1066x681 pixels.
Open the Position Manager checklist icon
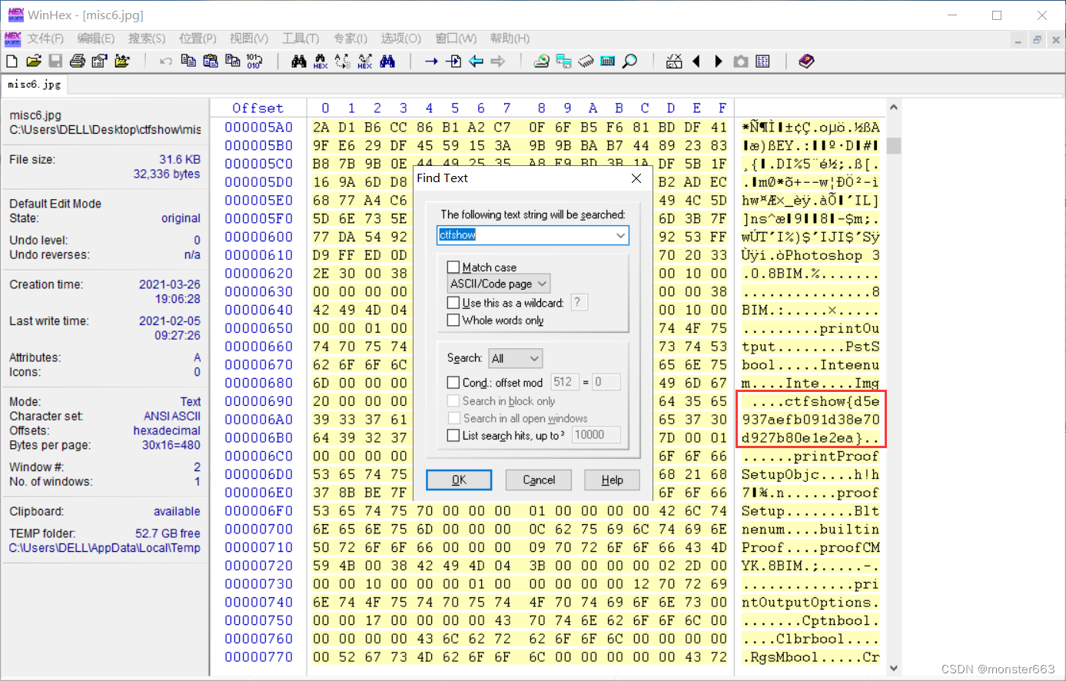click(674, 61)
